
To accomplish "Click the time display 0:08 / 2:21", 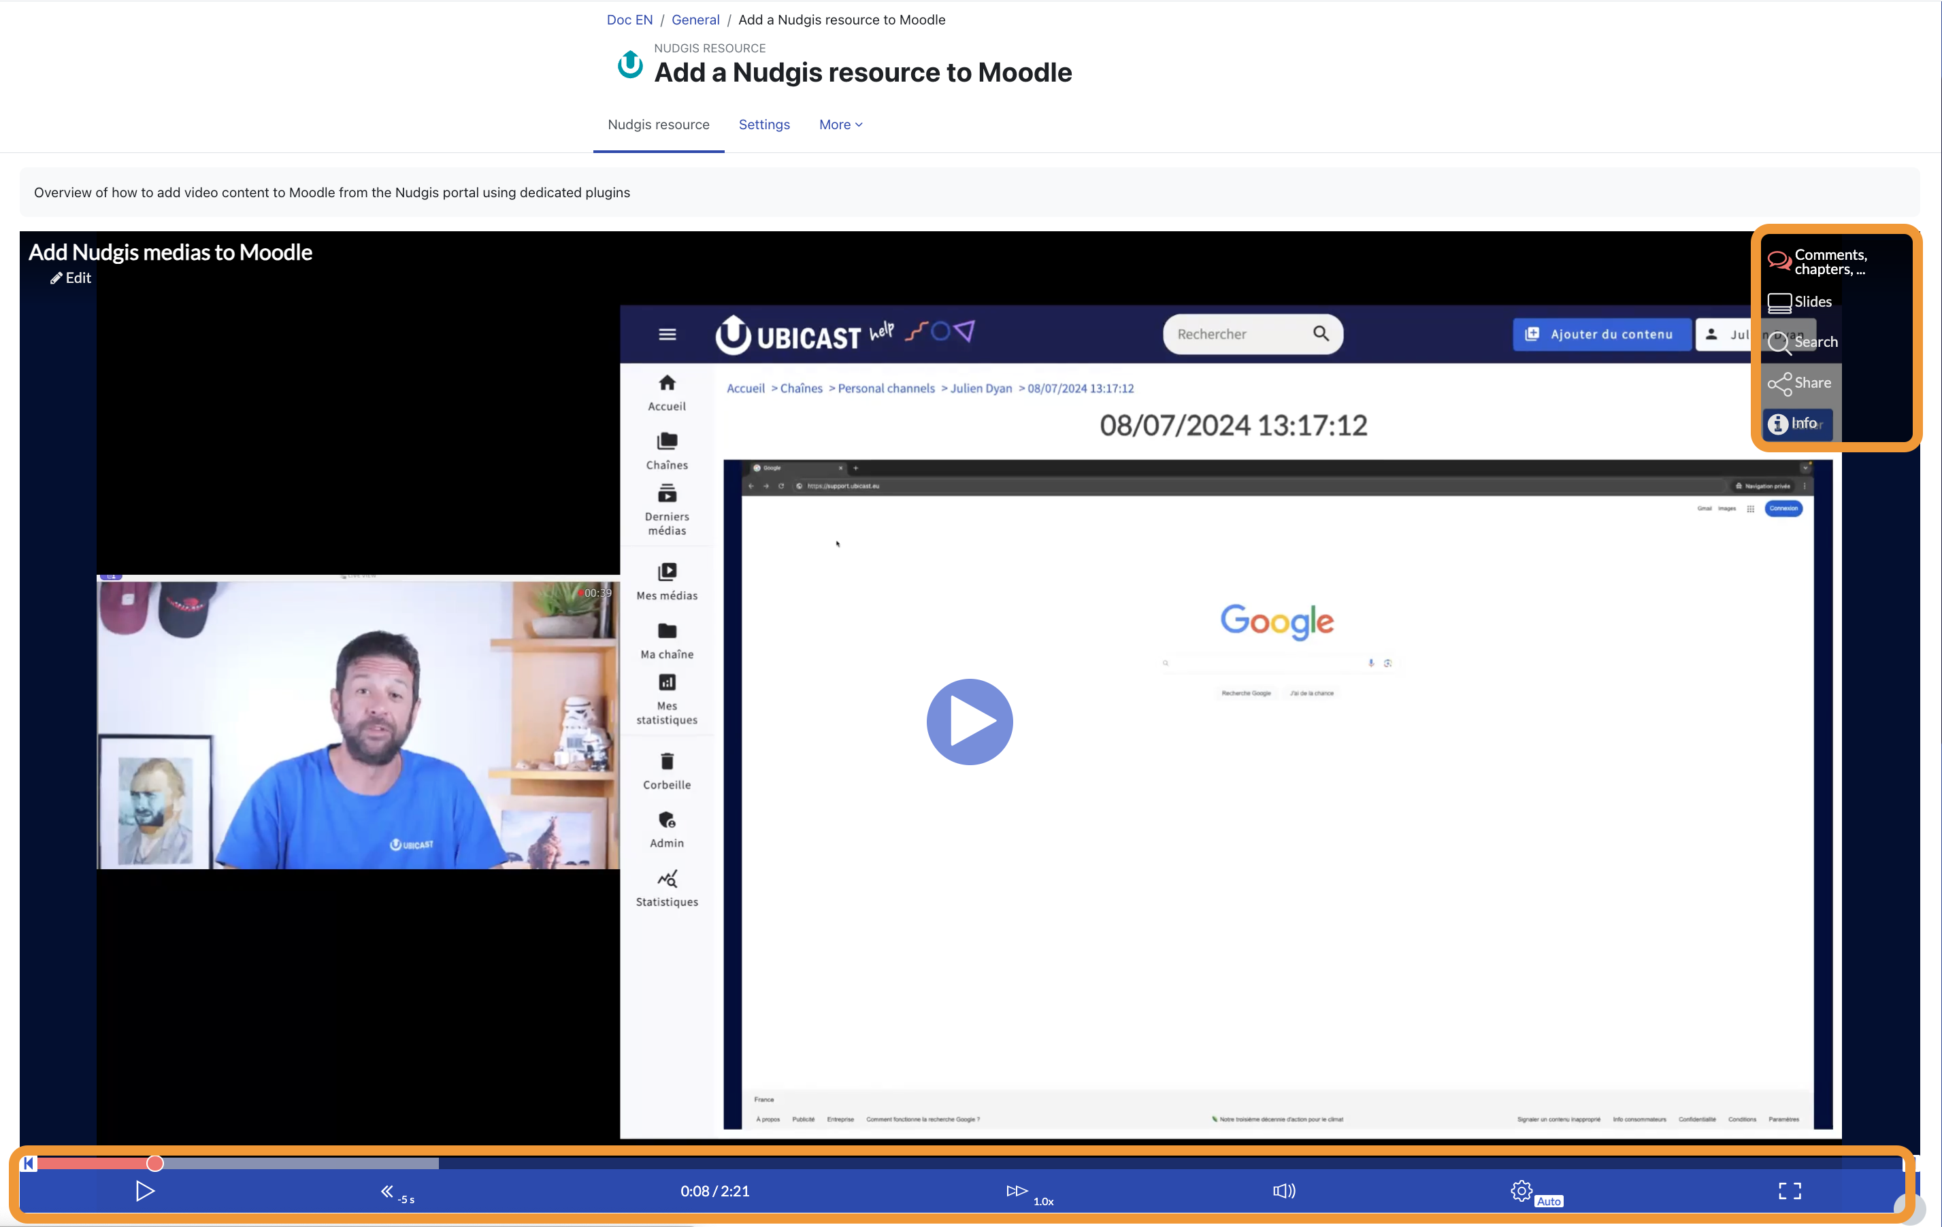I will tap(714, 1192).
